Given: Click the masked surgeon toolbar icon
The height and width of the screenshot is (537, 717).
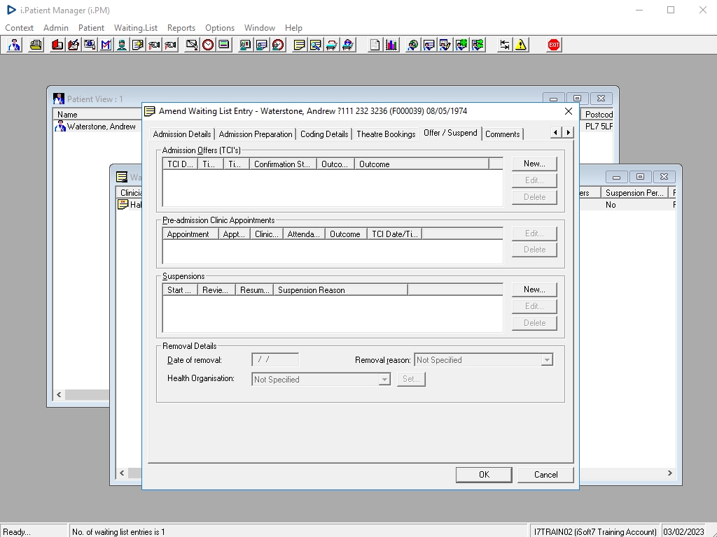Looking at the screenshot, I should coord(122,45).
